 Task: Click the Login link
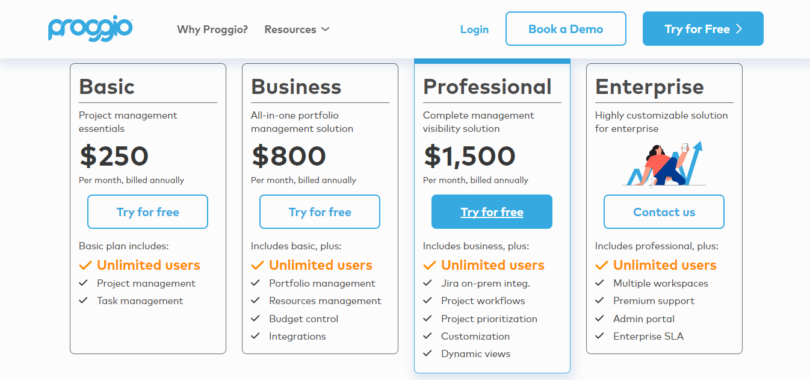tap(474, 29)
